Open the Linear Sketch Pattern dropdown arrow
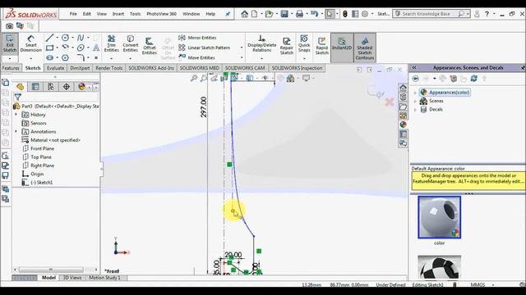The image size is (526, 295). (242, 48)
